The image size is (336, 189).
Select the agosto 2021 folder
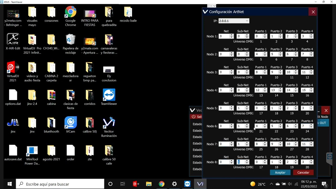[x=51, y=153]
